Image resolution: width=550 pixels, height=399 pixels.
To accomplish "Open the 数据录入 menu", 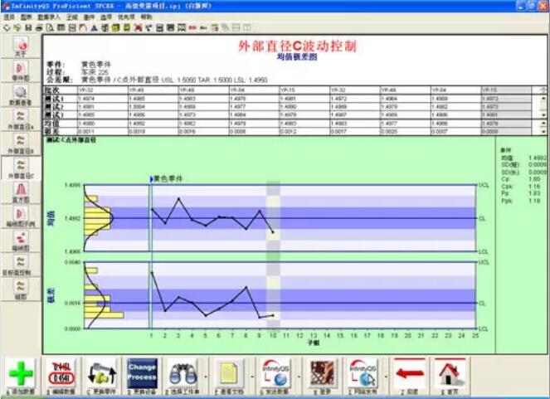I will click(49, 17).
